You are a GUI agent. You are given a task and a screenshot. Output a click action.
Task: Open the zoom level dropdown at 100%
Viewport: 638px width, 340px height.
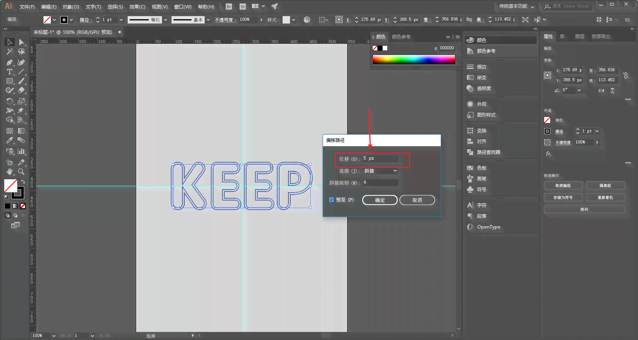pyautogui.click(x=54, y=336)
